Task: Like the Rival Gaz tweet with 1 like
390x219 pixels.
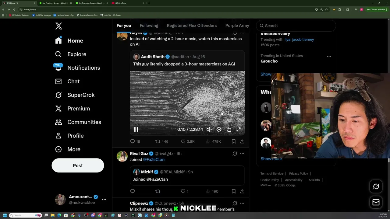Action: click(185, 191)
